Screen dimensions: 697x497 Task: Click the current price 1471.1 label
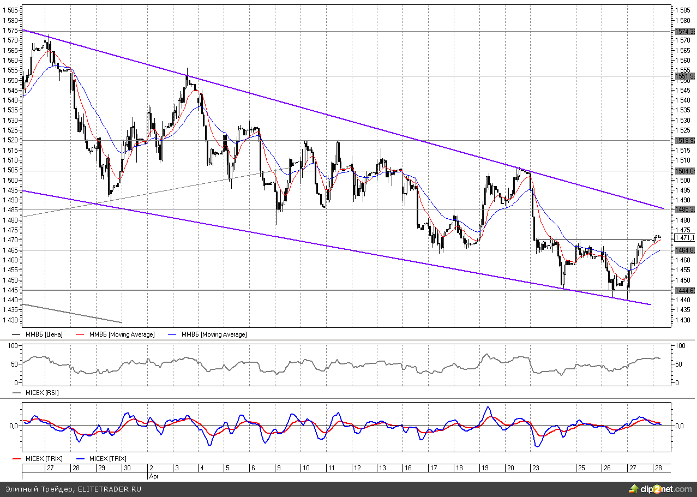(x=684, y=238)
